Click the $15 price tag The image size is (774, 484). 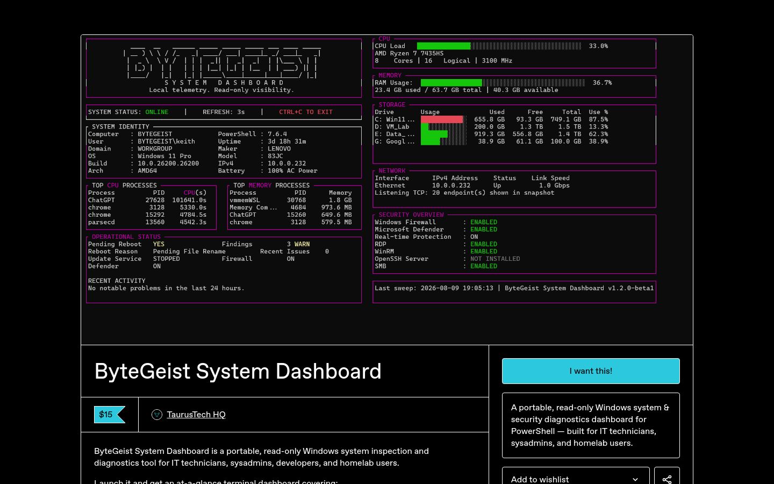[x=109, y=415]
